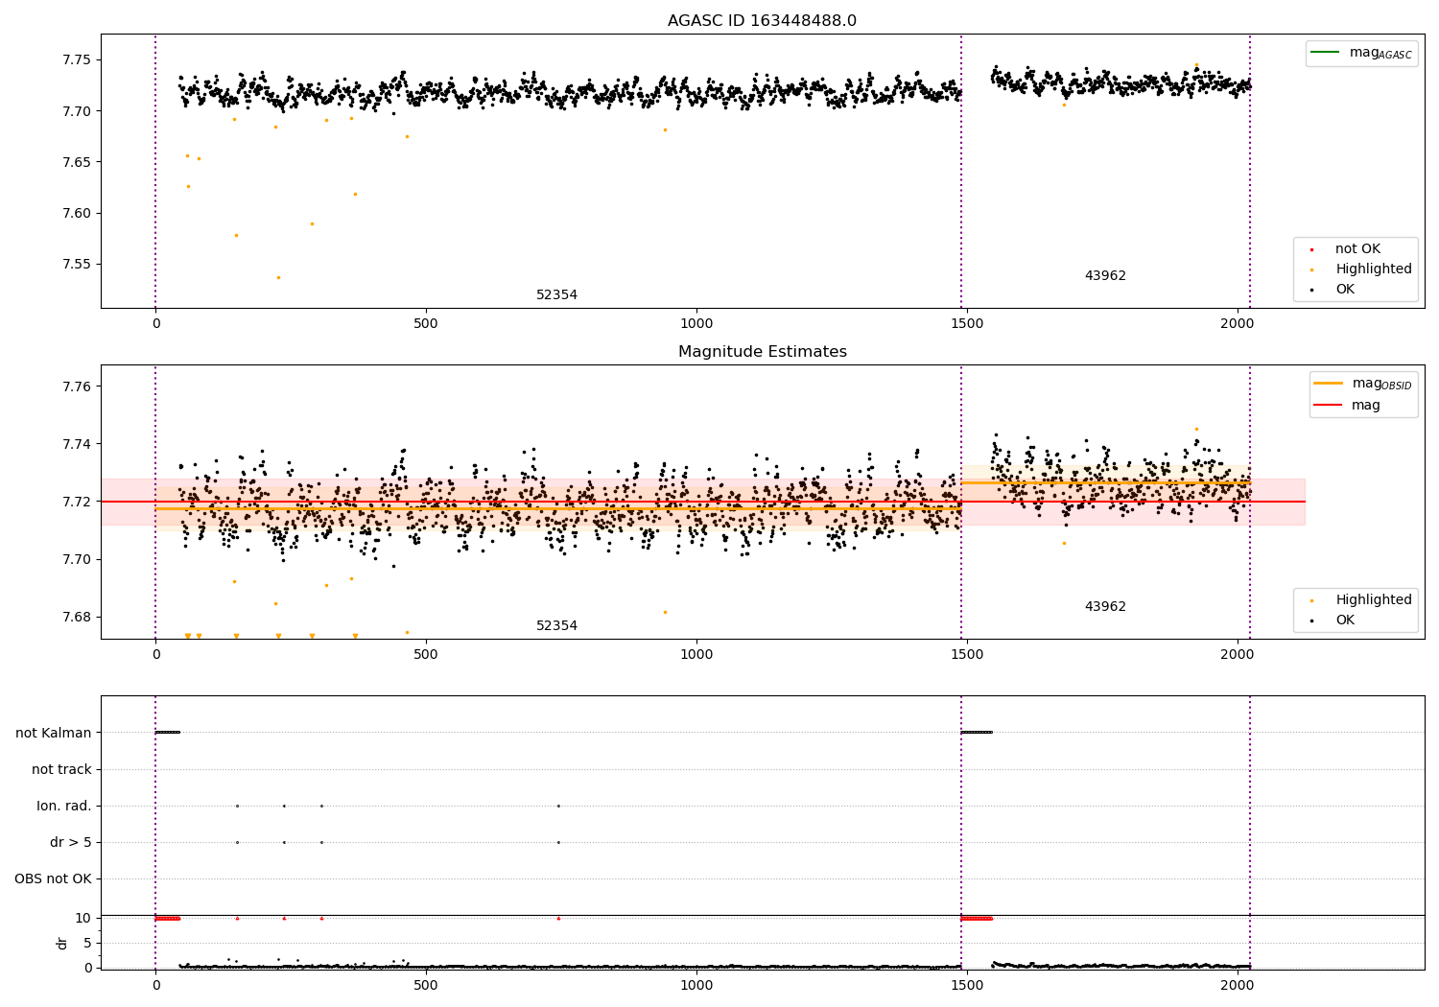This screenshot has height=1007, width=1439.
Task: Click the 43962 obsid label in top plot
Action: [1105, 276]
